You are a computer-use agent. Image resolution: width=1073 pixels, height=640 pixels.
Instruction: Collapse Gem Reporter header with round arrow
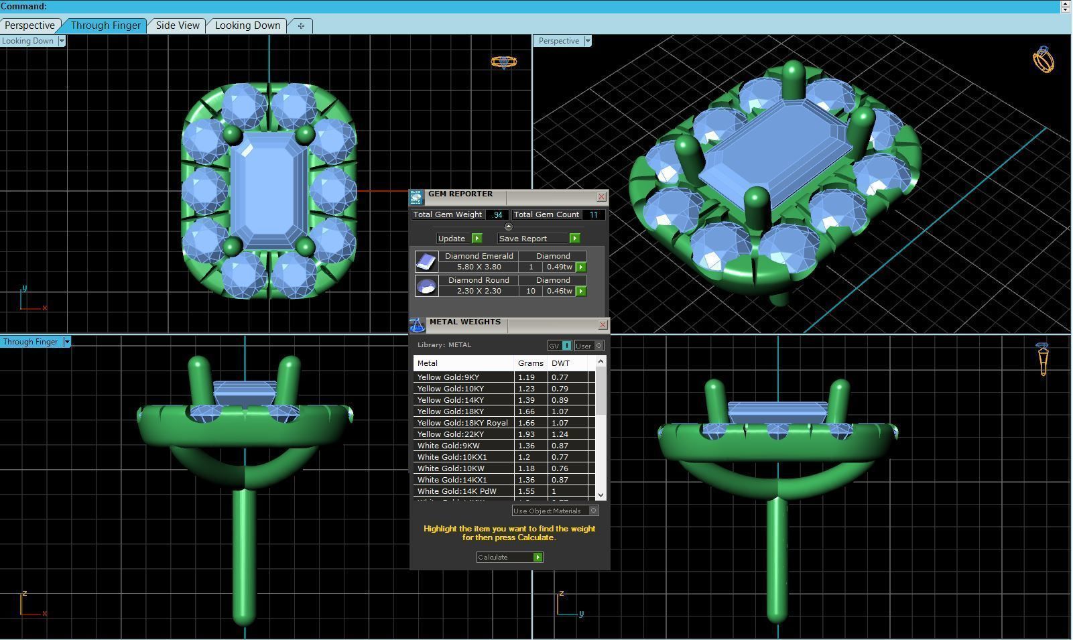(x=508, y=227)
